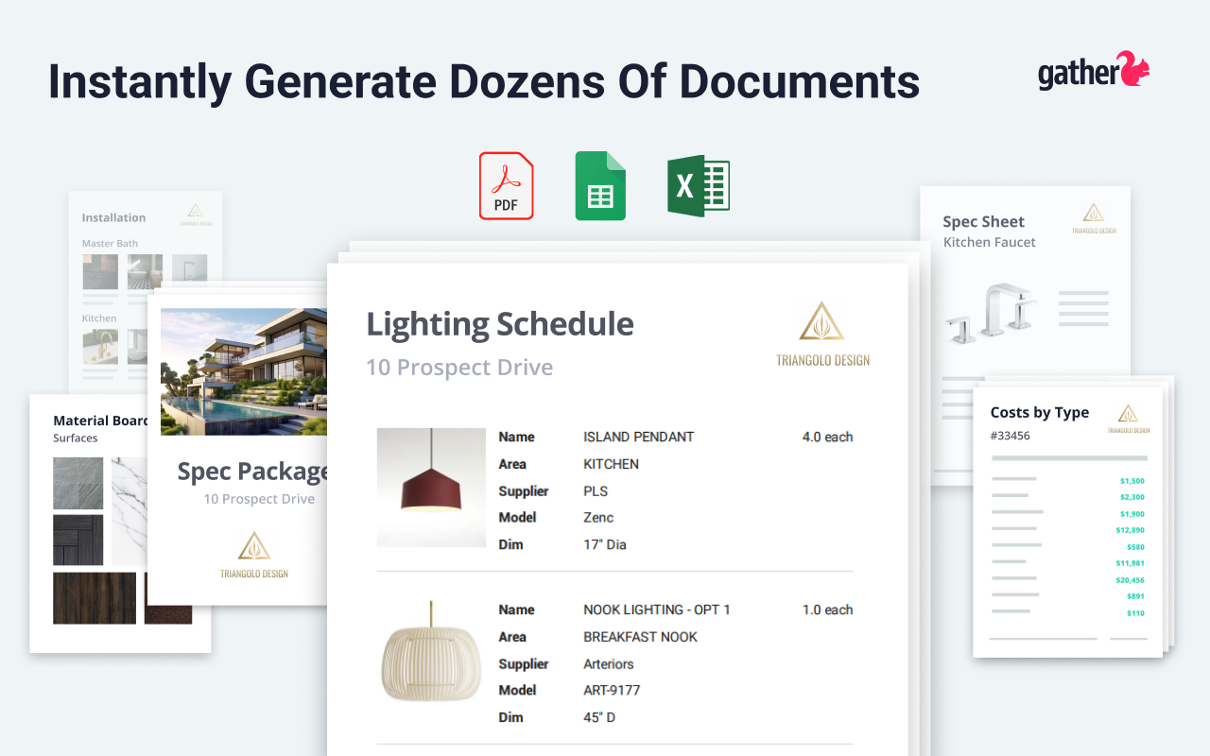Viewport: 1210px width, 756px height.
Task: Click the Installation document heading
Action: (x=113, y=217)
